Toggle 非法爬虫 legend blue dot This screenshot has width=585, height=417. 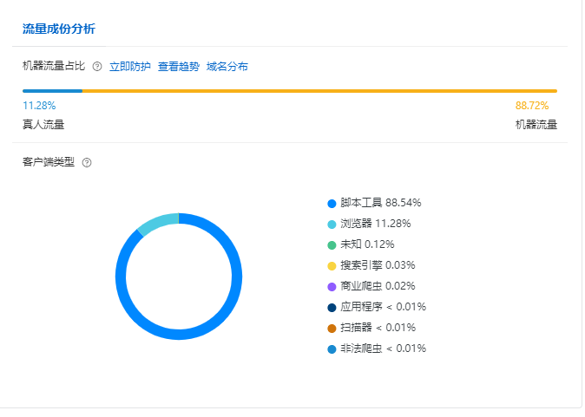pyautogui.click(x=332, y=349)
